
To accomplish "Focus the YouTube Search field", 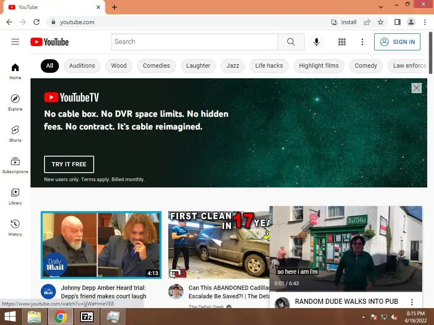I will [195, 42].
